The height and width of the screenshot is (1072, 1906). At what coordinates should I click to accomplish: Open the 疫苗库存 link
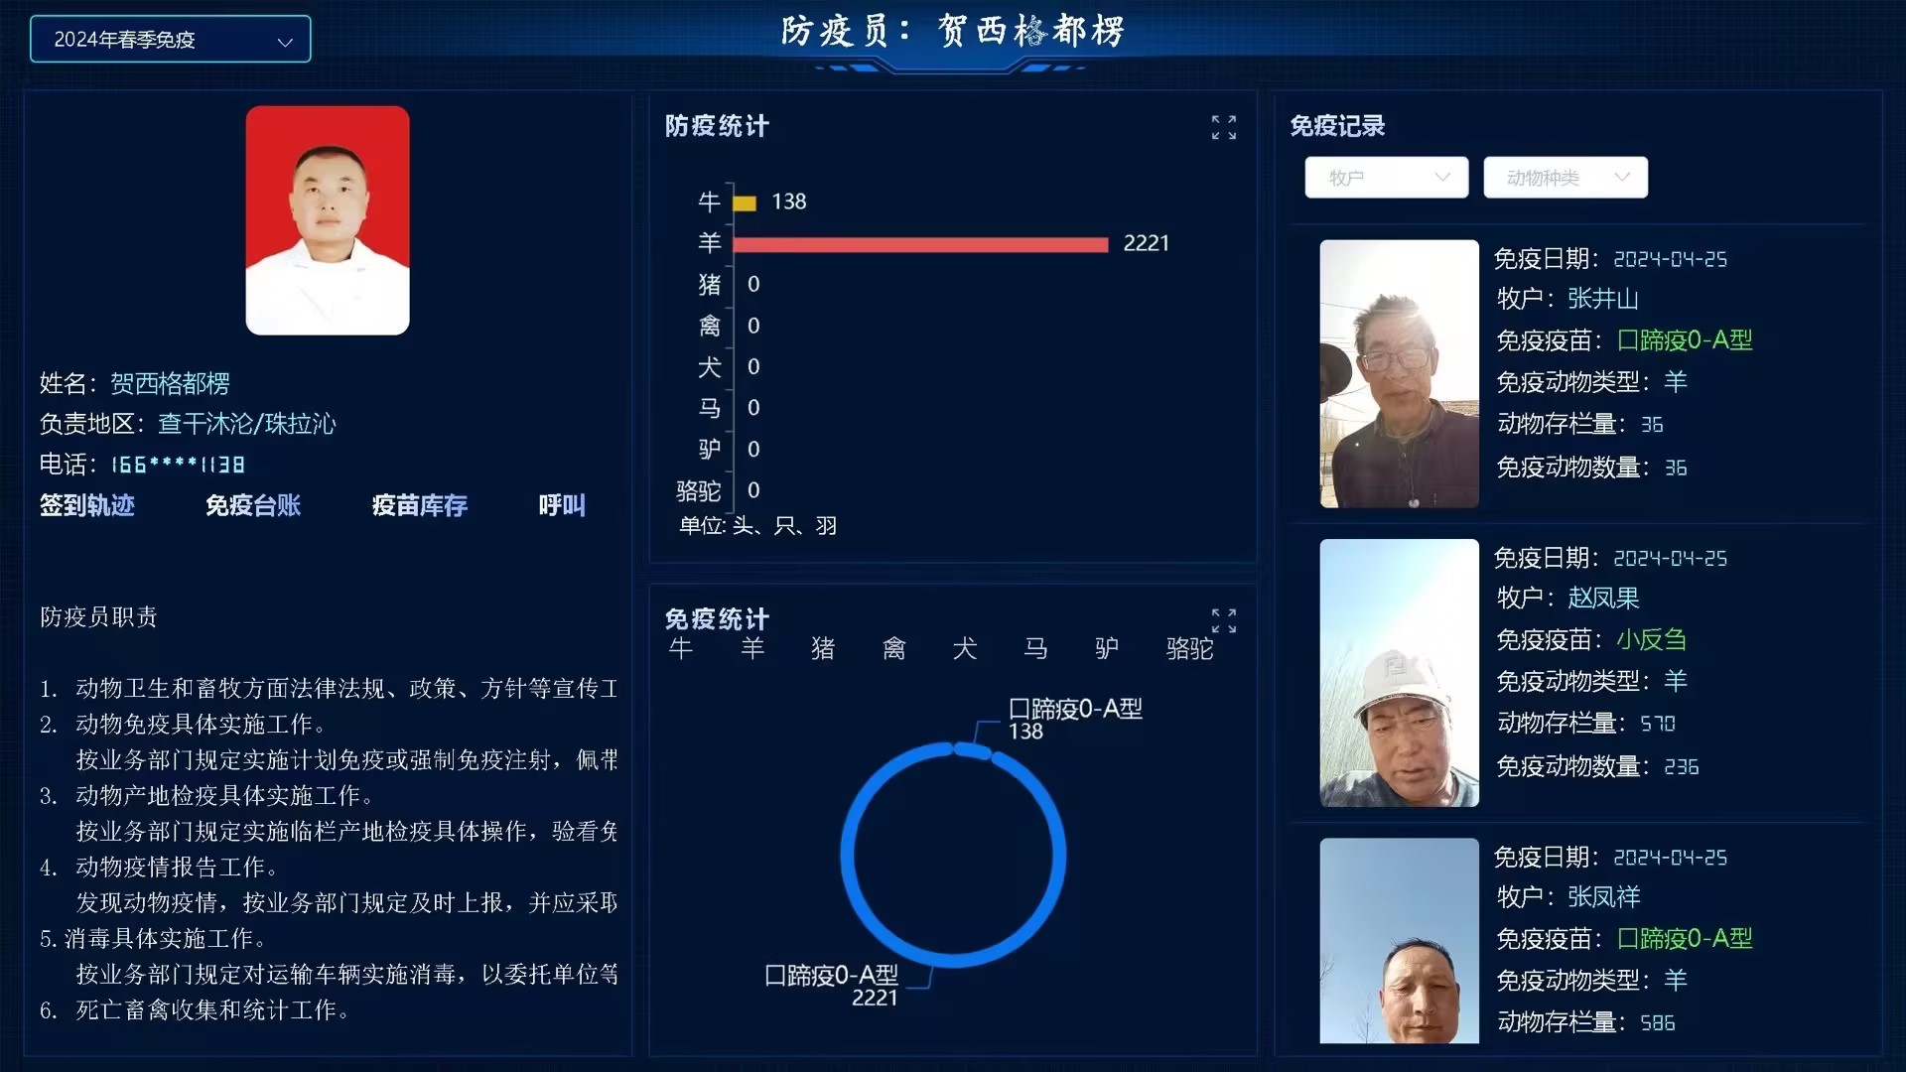coord(419,505)
